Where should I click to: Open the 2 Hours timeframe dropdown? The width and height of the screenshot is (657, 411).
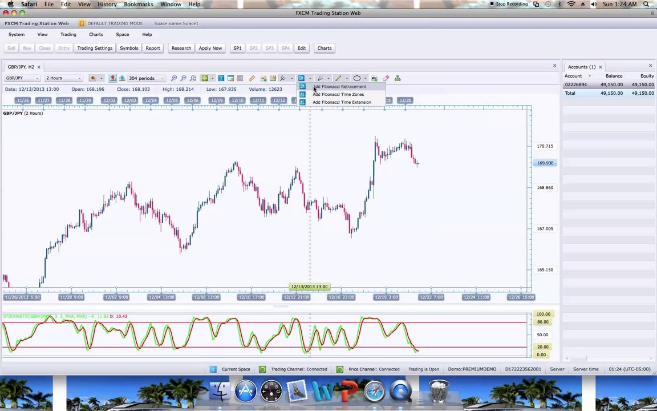(63, 78)
